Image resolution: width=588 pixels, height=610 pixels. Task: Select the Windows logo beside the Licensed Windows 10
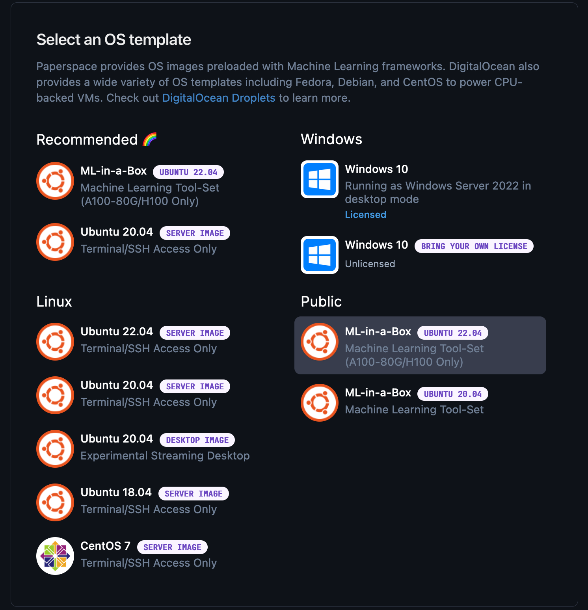point(320,179)
